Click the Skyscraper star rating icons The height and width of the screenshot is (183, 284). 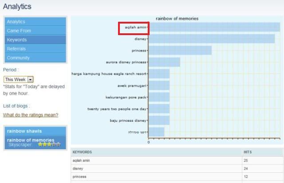tap(49, 145)
